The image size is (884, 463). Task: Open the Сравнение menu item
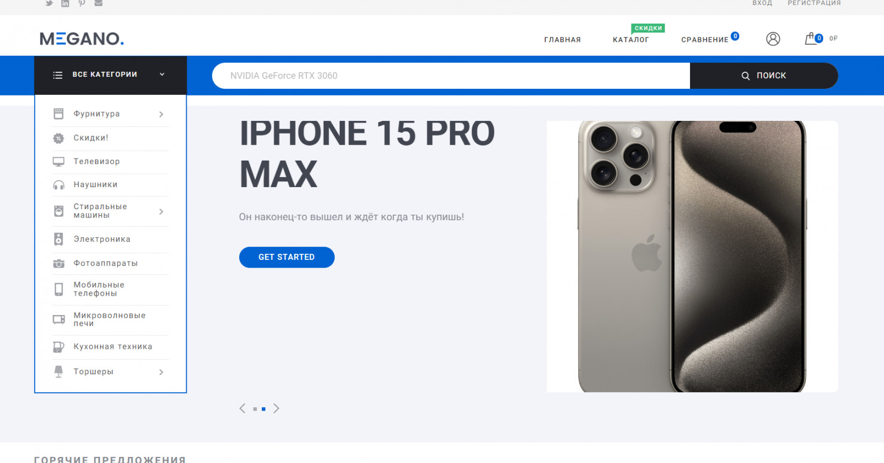click(705, 40)
